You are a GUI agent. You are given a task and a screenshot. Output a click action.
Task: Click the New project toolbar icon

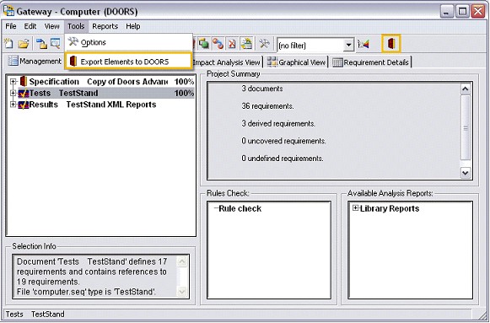click(x=8, y=43)
